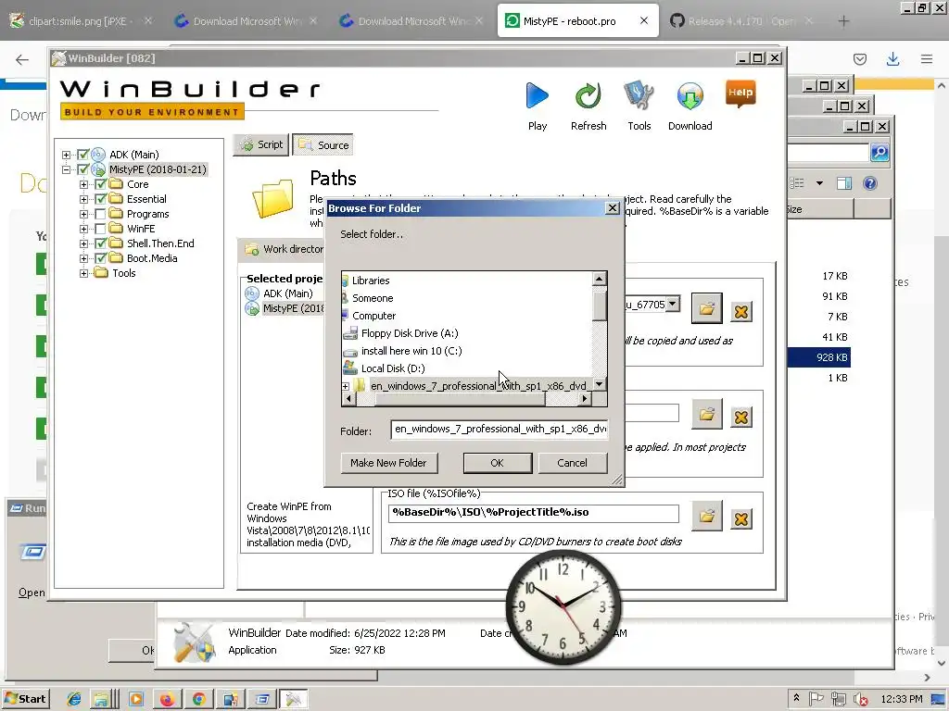Toggle Explorer preview pane icon
The width and height of the screenshot is (949, 711).
(x=843, y=183)
